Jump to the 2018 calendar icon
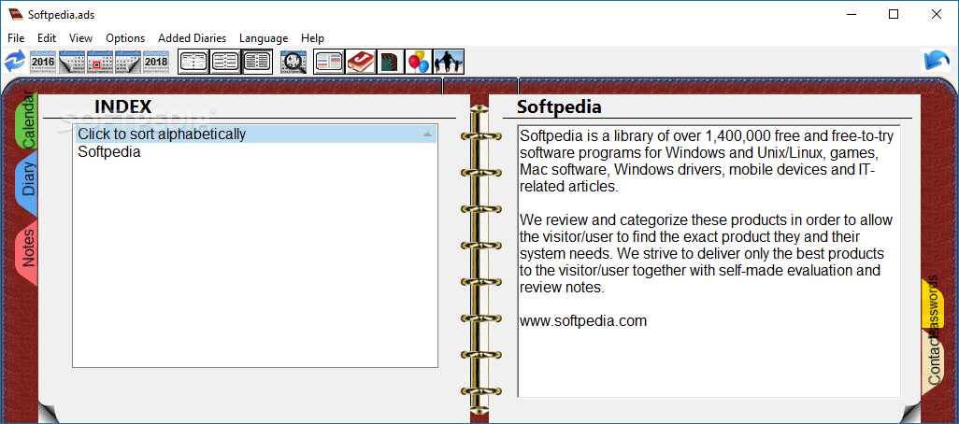 coord(155,62)
